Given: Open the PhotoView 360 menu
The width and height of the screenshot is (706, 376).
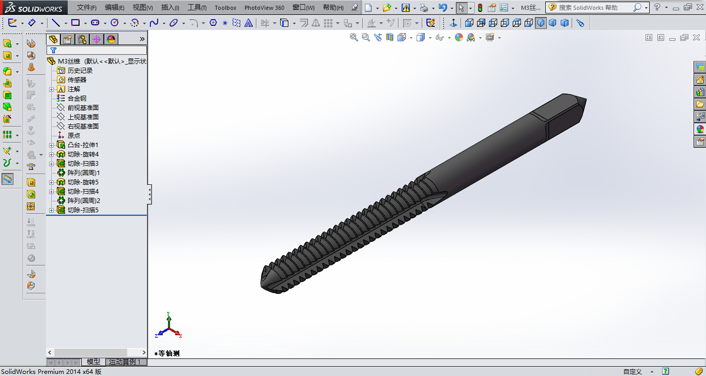Looking at the screenshot, I should click(x=264, y=8).
